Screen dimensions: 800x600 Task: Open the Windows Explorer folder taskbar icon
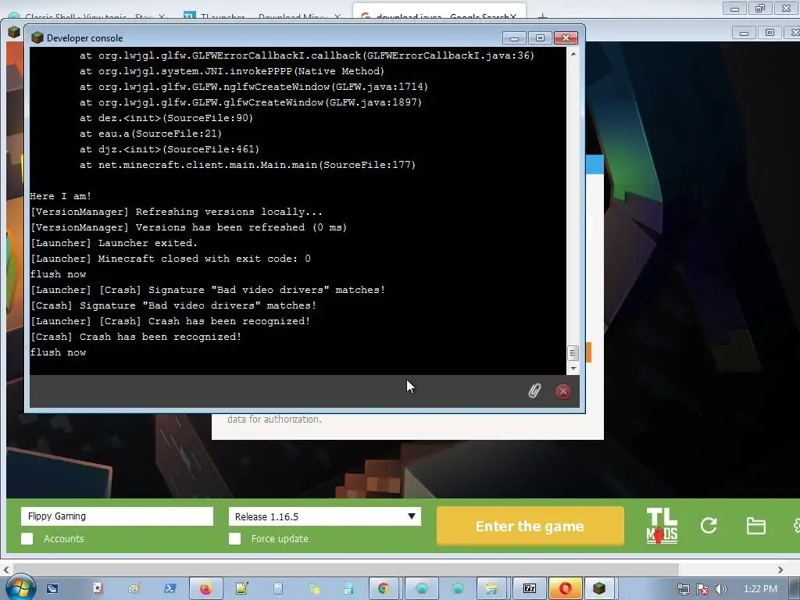491,588
